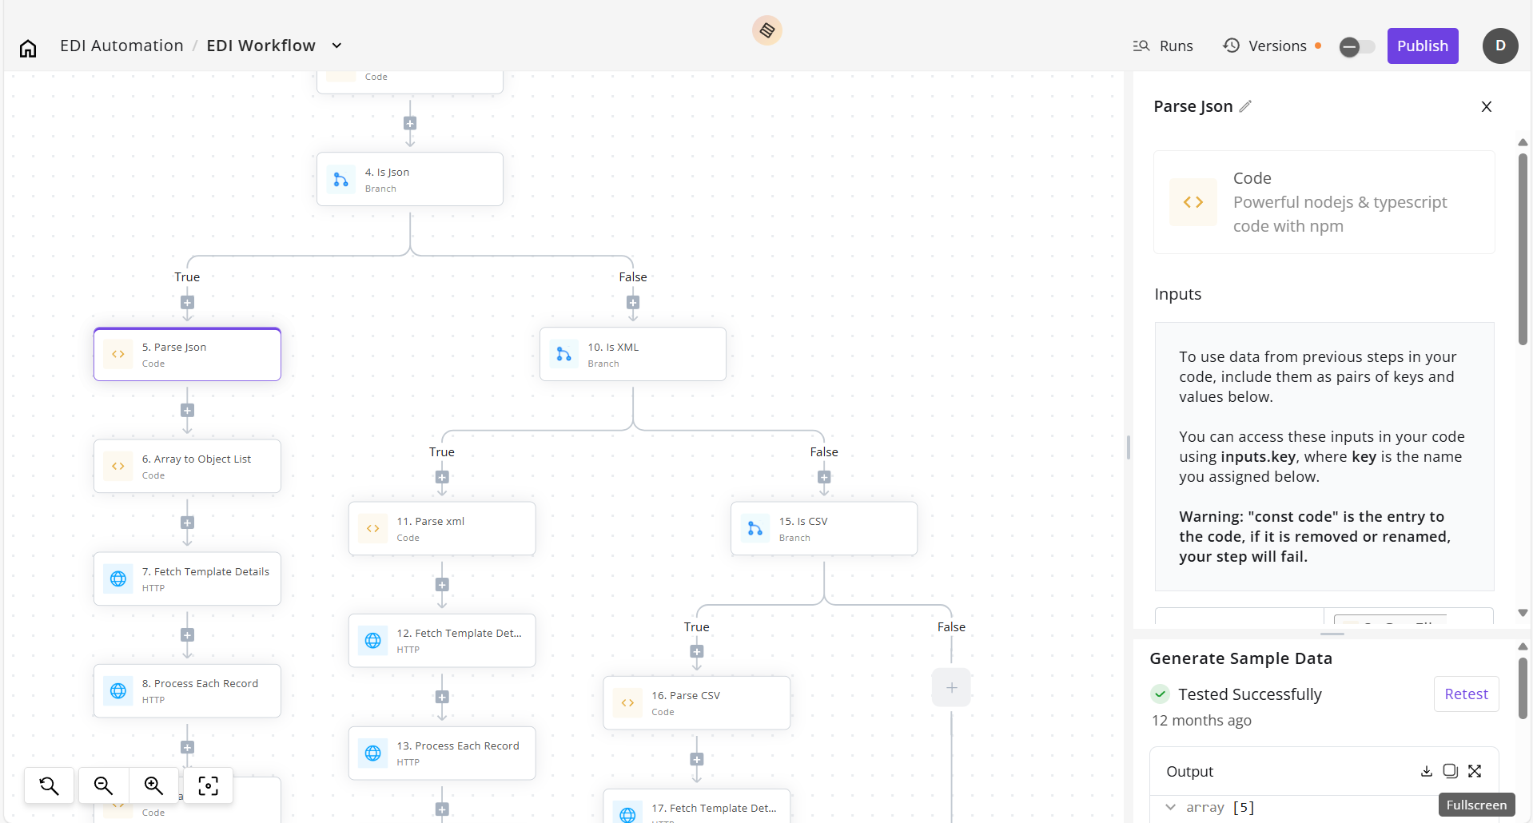Copy the output to clipboard
The height and width of the screenshot is (823, 1533).
point(1450,771)
